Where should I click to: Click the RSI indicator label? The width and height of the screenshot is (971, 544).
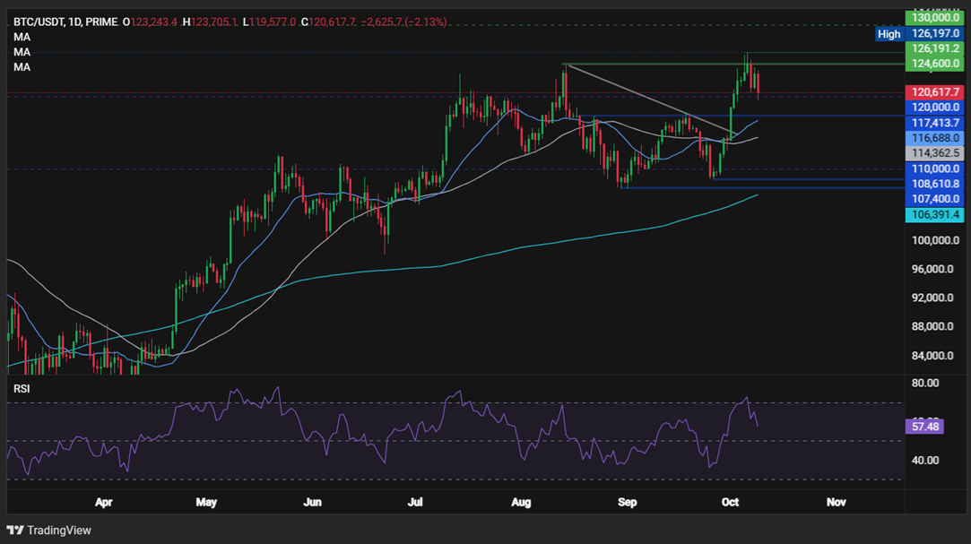[20, 388]
